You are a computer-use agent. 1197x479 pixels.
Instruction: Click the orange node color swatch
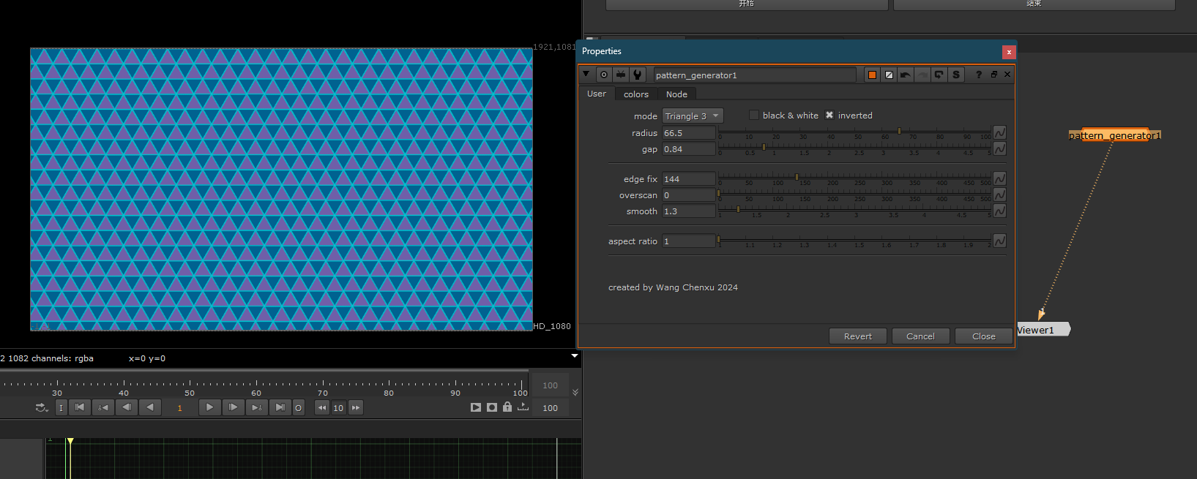point(872,75)
